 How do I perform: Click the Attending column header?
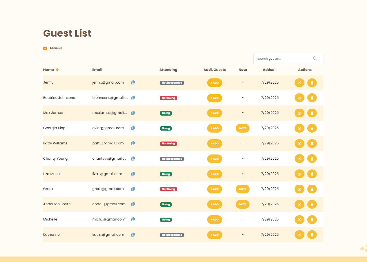pos(168,70)
